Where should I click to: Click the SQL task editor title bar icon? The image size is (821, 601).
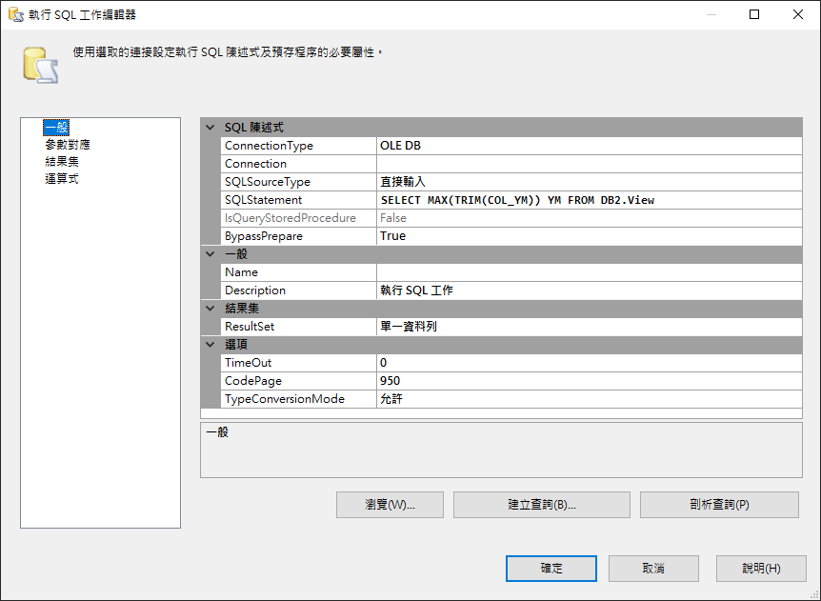[15, 14]
